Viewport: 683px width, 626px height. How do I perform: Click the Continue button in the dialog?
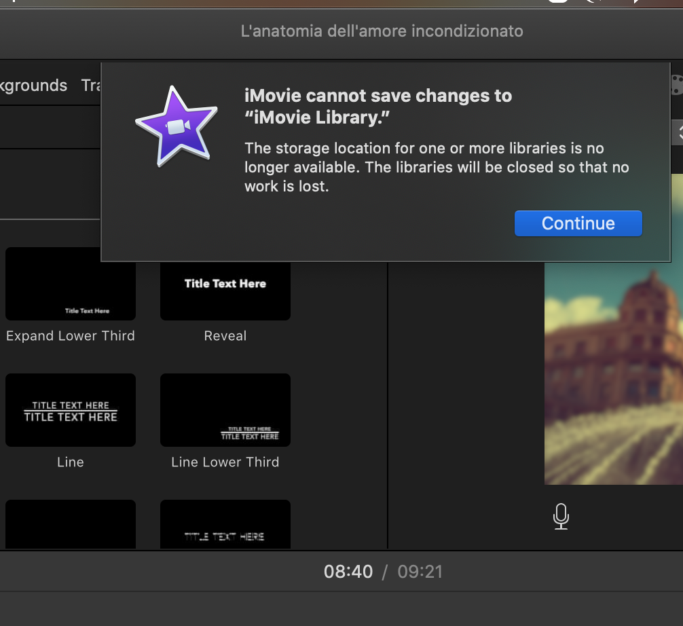click(x=578, y=223)
